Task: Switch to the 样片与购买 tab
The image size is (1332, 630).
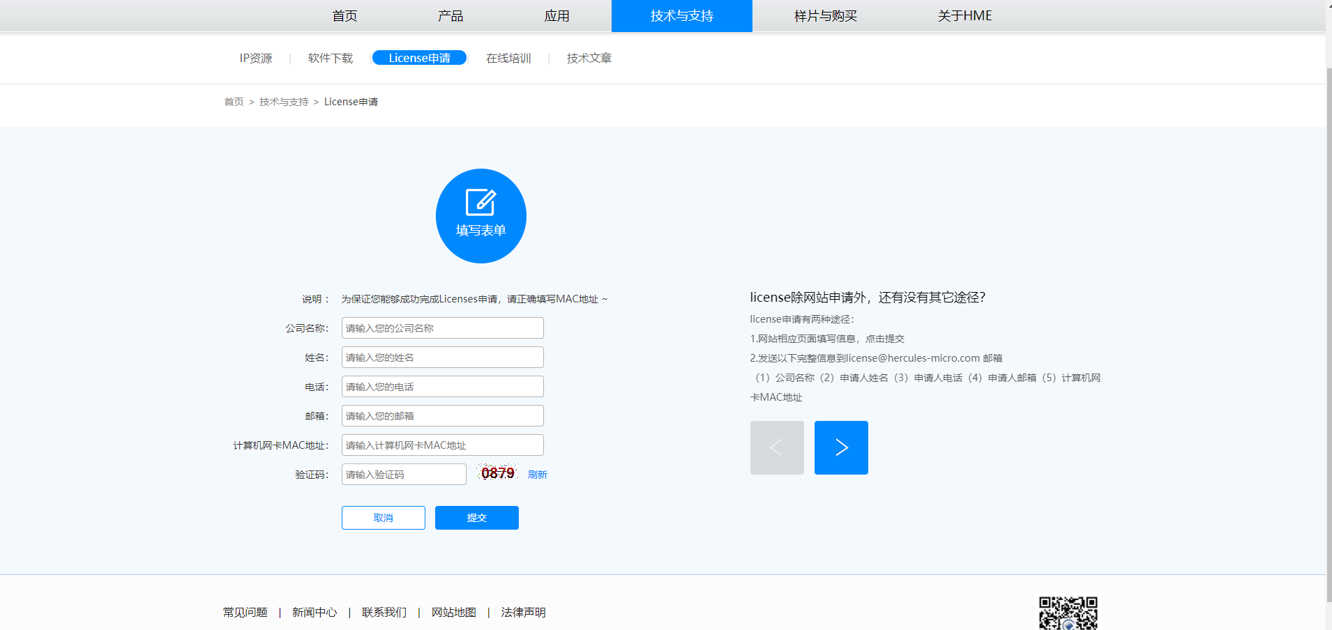Action: tap(824, 15)
